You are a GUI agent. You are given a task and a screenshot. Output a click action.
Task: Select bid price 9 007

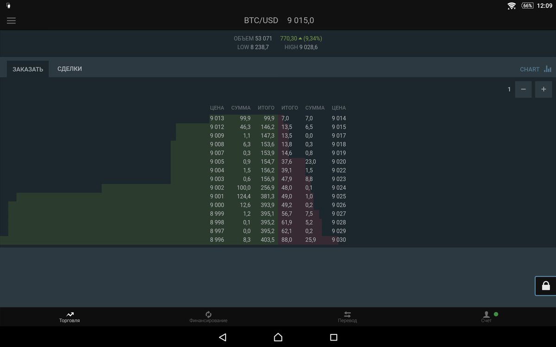(x=217, y=153)
